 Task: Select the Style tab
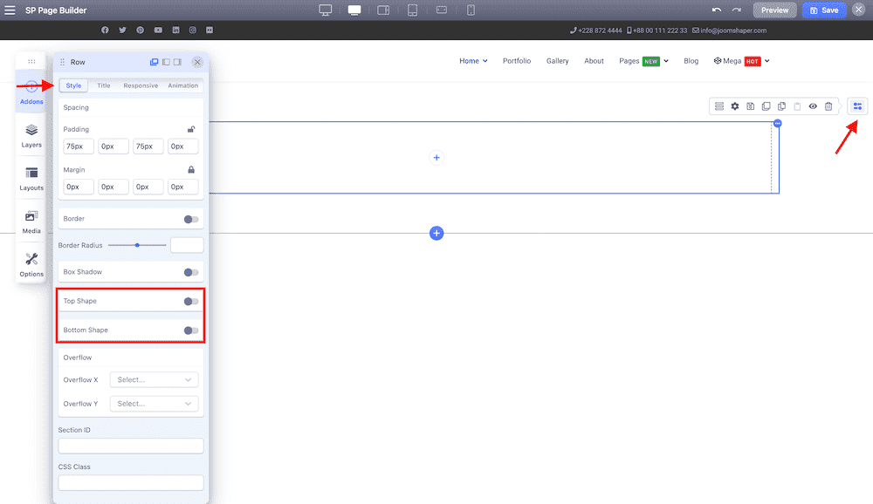[x=73, y=85]
